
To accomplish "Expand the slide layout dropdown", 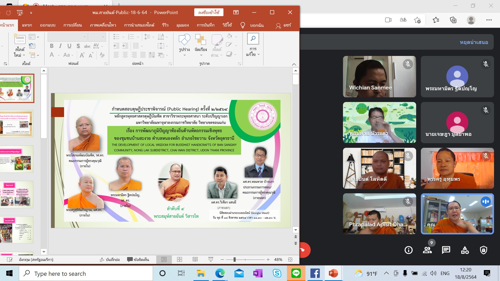I will [34, 37].
